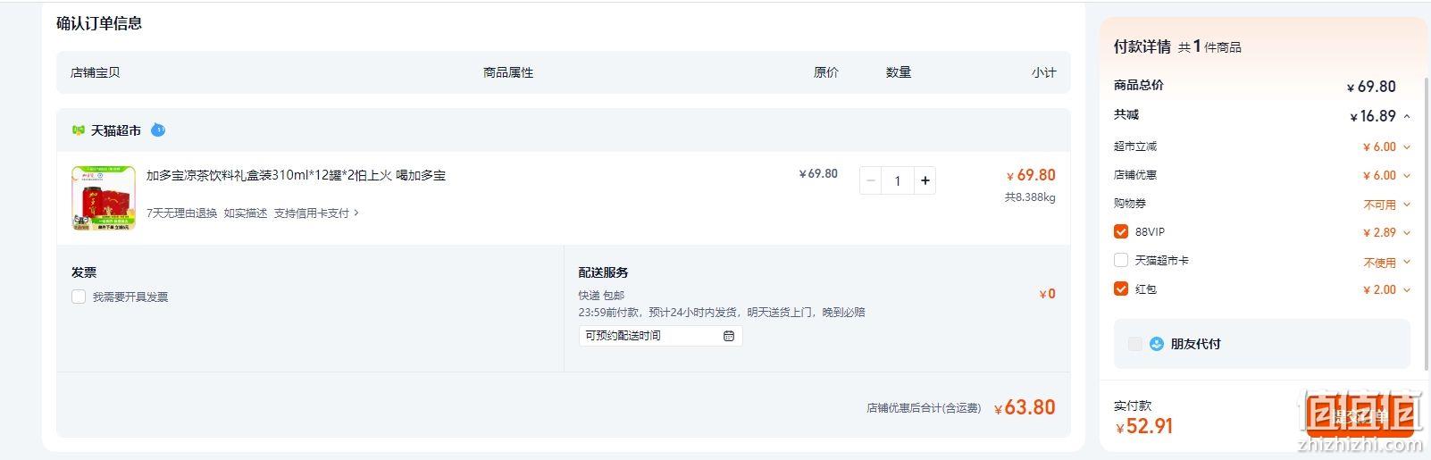Click the 付款详情 heading
The height and width of the screenshot is (460, 1431).
click(x=1142, y=46)
